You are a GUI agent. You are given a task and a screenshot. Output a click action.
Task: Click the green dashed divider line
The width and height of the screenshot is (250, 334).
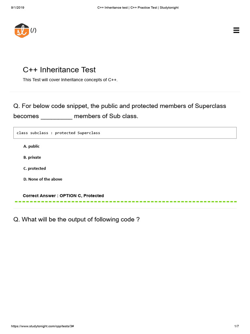click(x=126, y=202)
